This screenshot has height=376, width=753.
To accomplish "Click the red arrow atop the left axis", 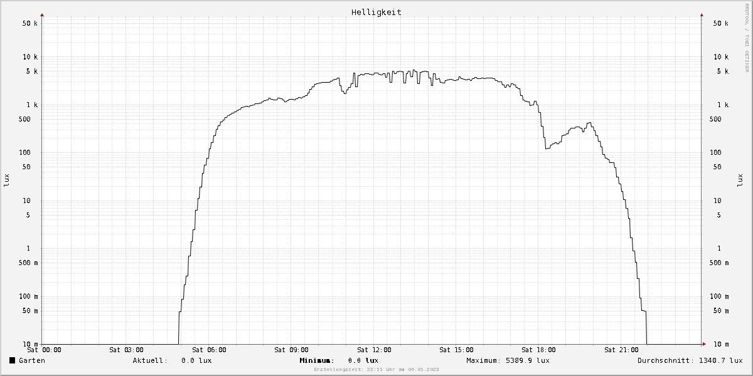I will [x=42, y=14].
